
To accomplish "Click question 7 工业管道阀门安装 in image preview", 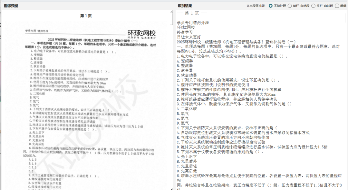I will pos(63,176).
